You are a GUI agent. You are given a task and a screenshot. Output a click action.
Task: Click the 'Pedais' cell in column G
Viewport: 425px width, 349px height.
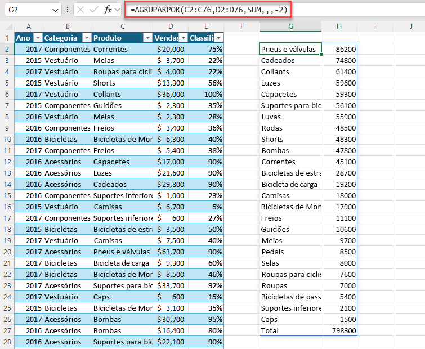point(290,252)
